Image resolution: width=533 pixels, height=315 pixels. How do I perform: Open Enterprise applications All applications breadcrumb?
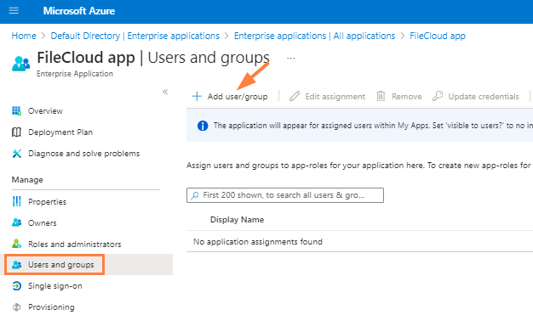click(314, 36)
